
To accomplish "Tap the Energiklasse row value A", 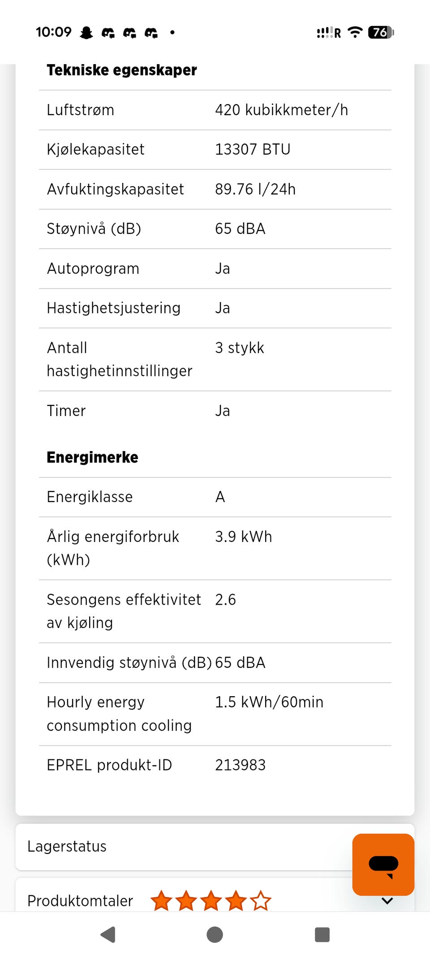I will [x=220, y=497].
